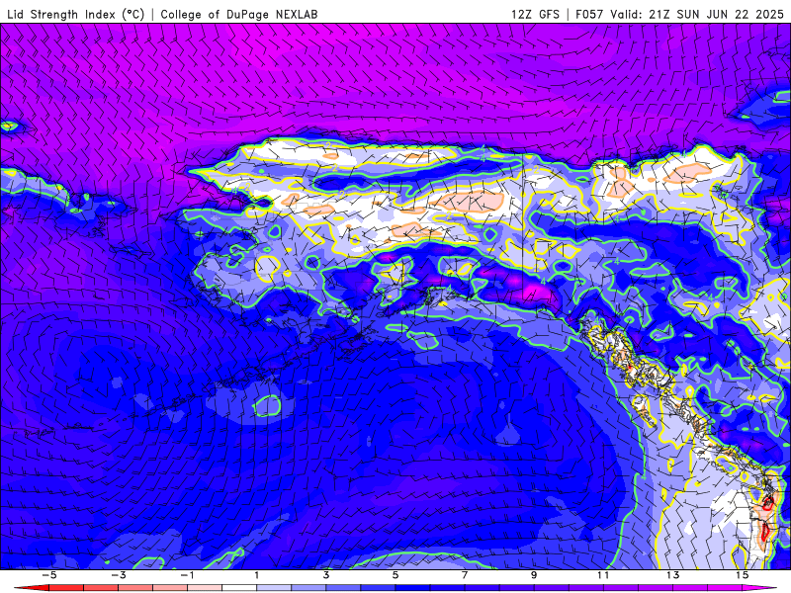The width and height of the screenshot is (791, 593).
Task: Click the 1 tick label on color scale
Action: coord(257,575)
